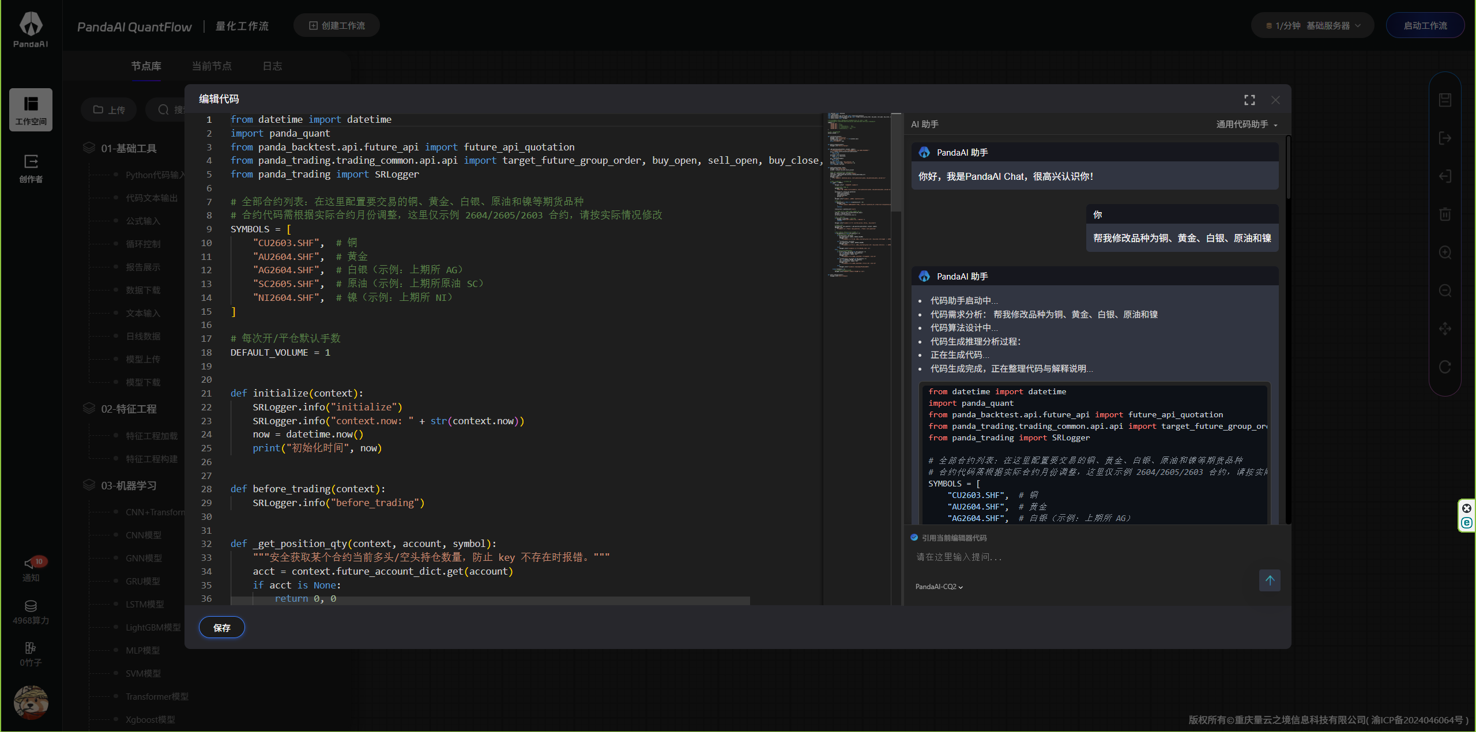Click the 4968算力 computing power icon
The width and height of the screenshot is (1476, 732).
tap(31, 606)
